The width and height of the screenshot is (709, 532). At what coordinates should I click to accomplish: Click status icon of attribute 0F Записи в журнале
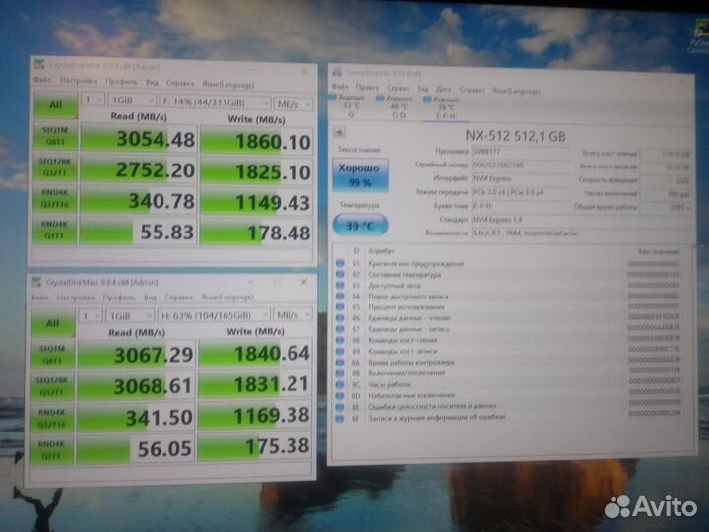pos(340,418)
